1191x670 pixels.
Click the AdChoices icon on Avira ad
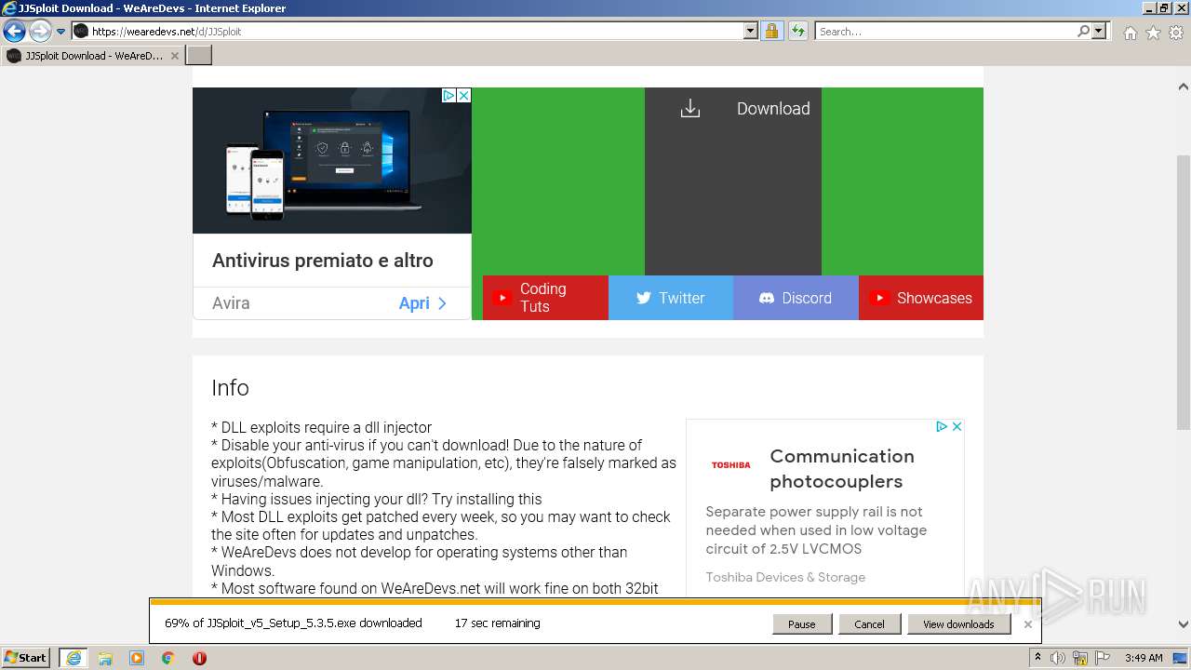pyautogui.click(x=448, y=95)
